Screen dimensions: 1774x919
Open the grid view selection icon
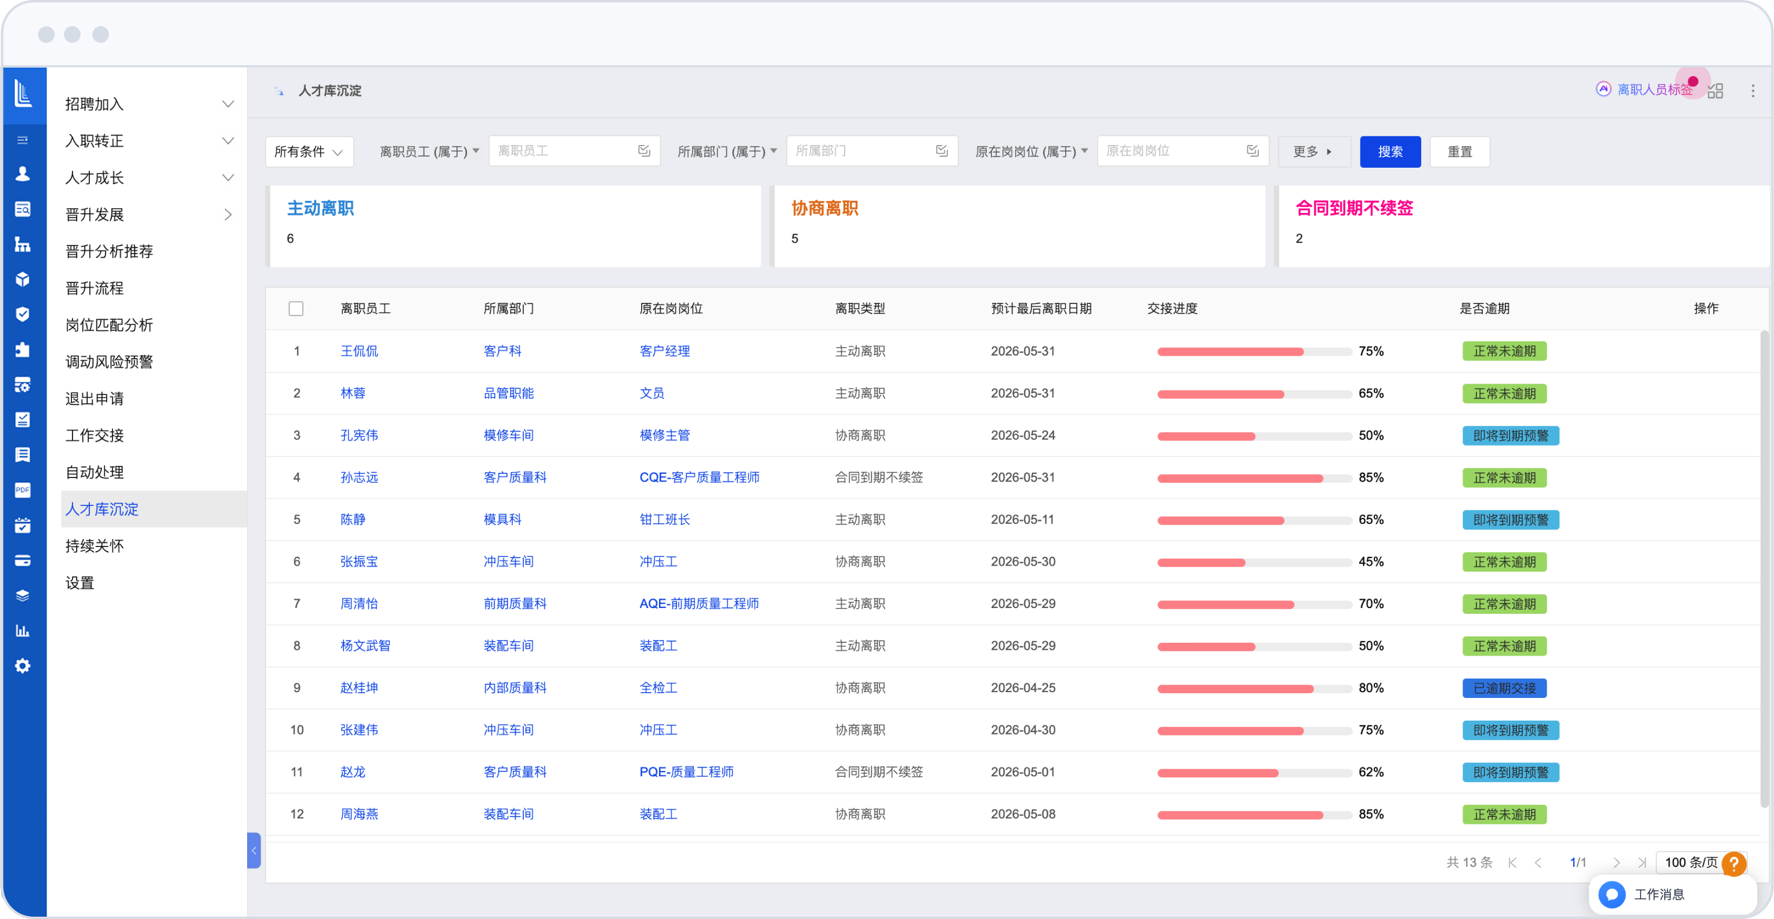pos(1715,91)
